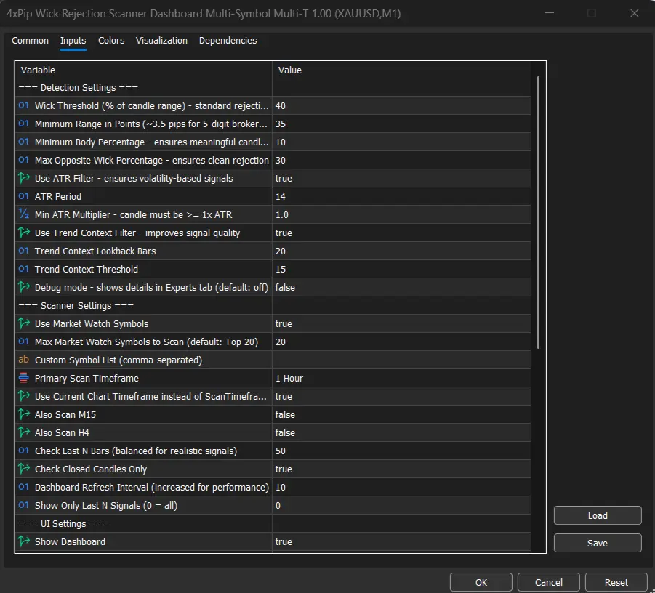Click the boolean arrow icon beside Use ATR Filter
Screen dimensions: 655x593
click(23, 179)
